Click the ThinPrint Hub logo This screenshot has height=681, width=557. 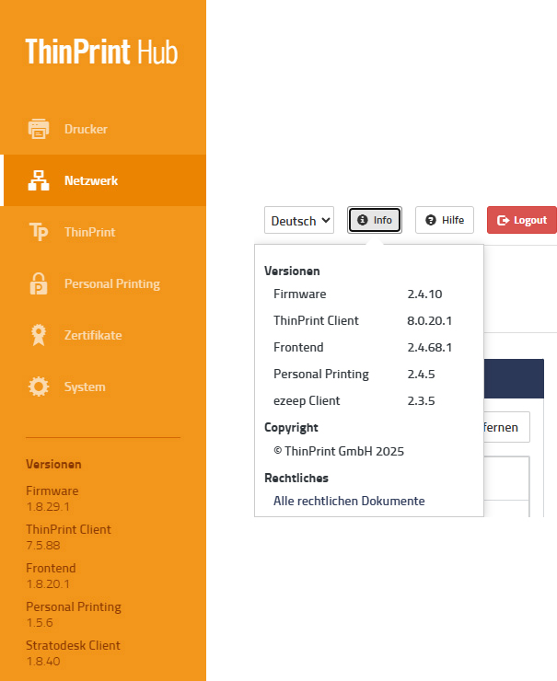(101, 52)
